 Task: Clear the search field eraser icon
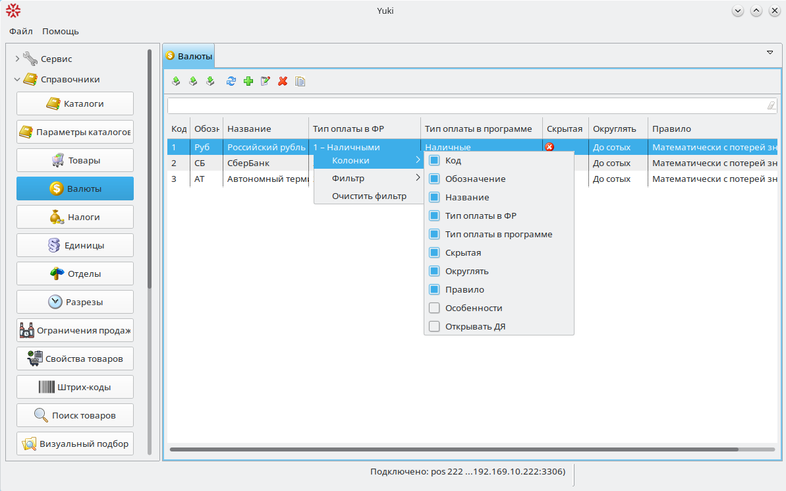click(x=771, y=105)
